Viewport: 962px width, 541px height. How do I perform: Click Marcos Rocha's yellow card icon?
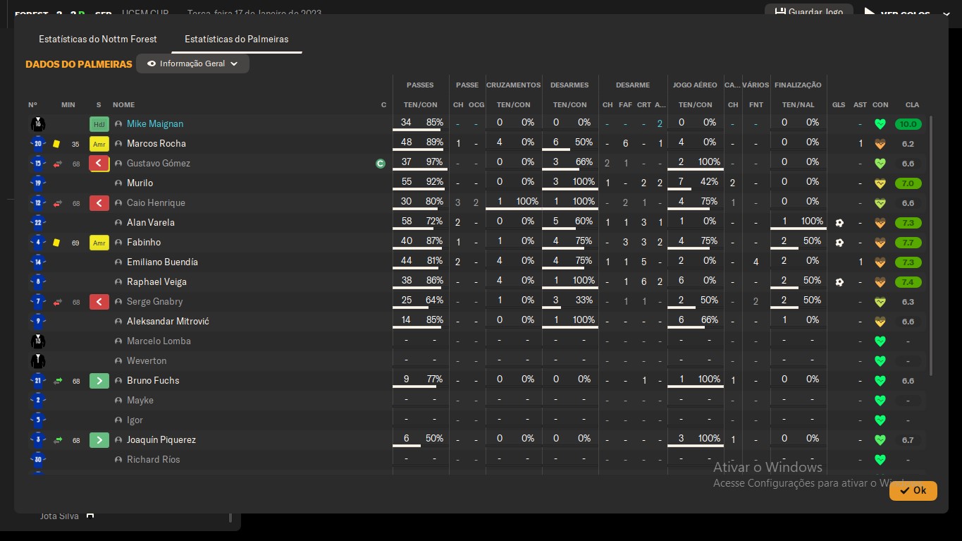click(56, 144)
